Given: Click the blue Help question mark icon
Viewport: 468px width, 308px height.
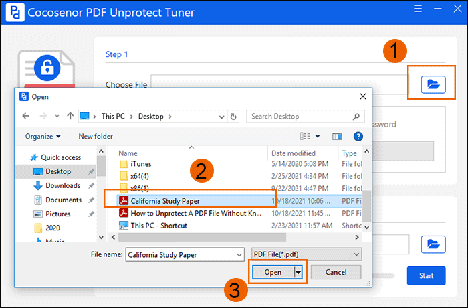Looking at the screenshot, I should [x=358, y=137].
